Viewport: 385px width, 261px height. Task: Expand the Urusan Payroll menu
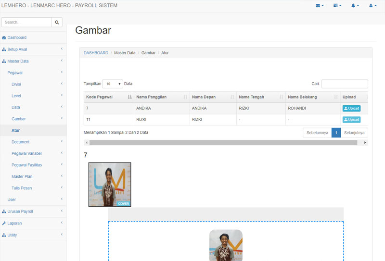click(62, 211)
